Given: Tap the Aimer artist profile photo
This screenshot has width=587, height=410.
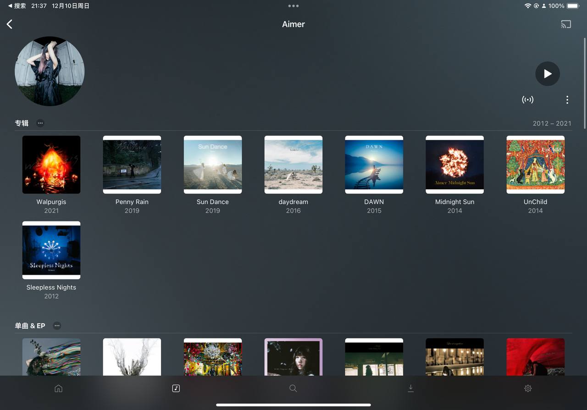Looking at the screenshot, I should pos(50,71).
